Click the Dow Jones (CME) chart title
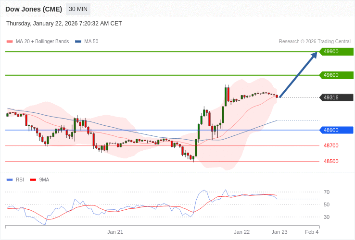 (x=34, y=9)
